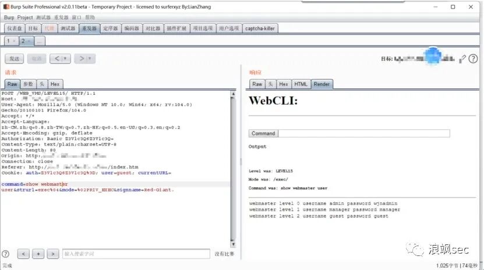Image resolution: width=484 pixels, height=270 pixels.
Task: Click the 'Authorization: Basic' header line
Action: [58, 138]
